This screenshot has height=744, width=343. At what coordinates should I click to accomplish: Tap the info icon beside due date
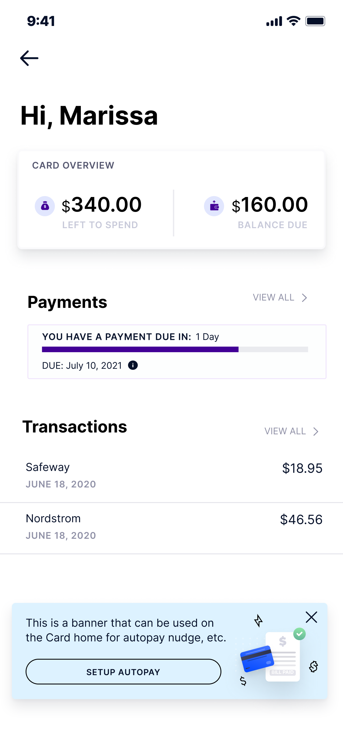coord(133,365)
